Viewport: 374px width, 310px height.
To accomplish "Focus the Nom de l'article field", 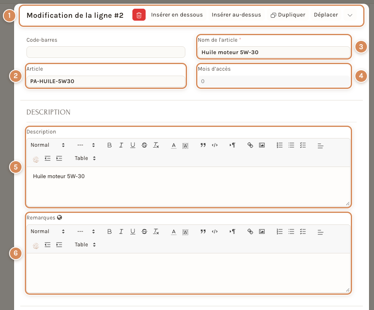I will (274, 52).
